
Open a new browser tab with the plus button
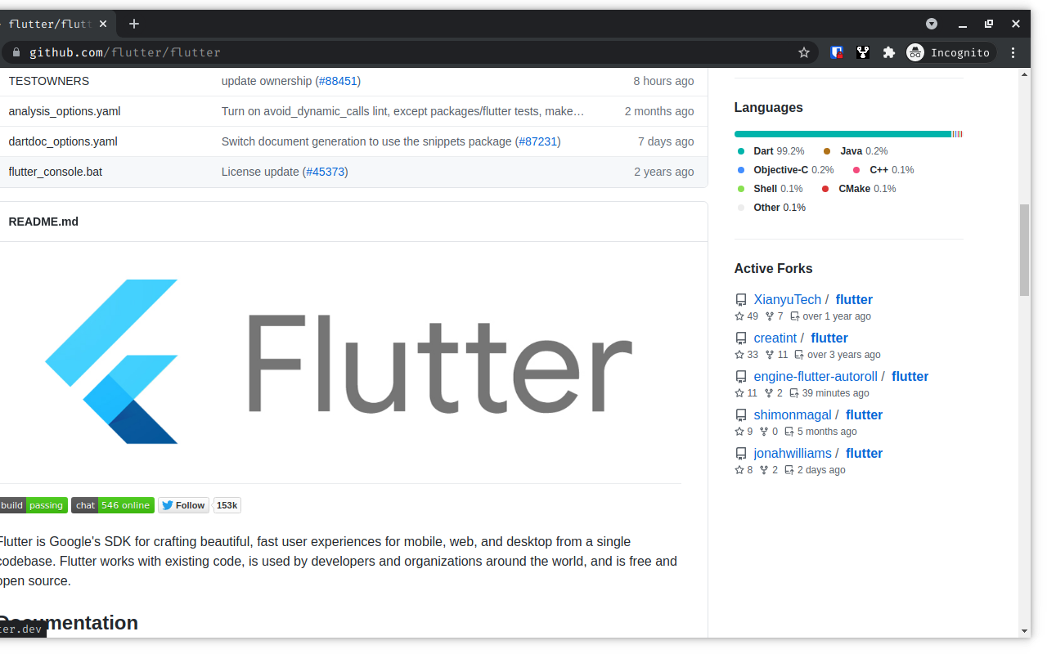pos(133,24)
